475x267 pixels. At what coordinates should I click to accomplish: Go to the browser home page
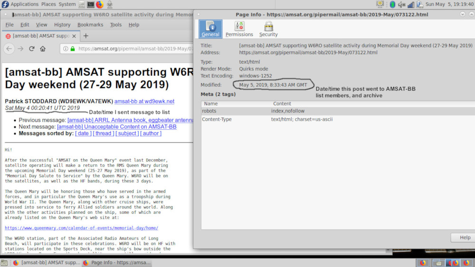(x=43, y=48)
